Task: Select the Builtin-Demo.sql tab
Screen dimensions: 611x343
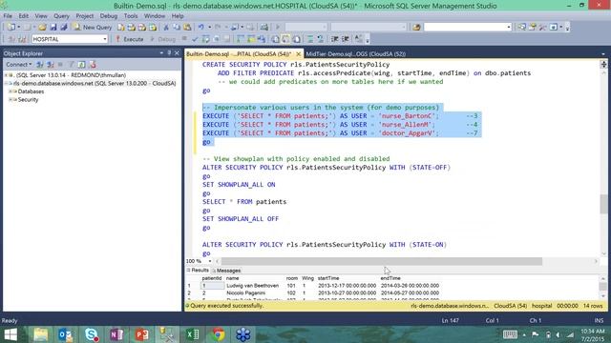Action: 239,53
